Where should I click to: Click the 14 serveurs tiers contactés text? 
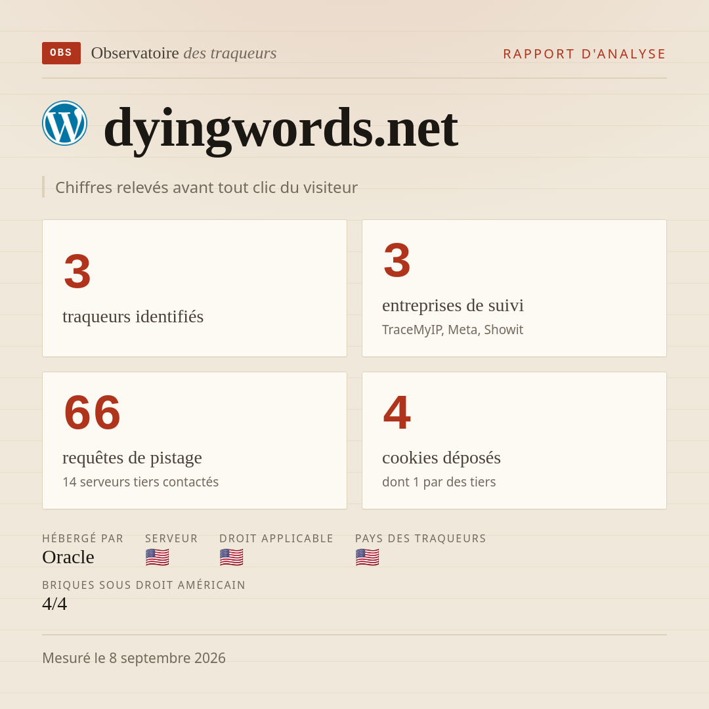(x=140, y=482)
